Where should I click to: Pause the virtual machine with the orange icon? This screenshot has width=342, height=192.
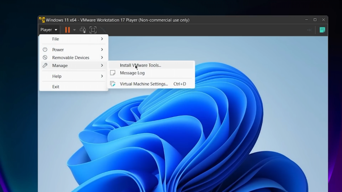pos(67,30)
